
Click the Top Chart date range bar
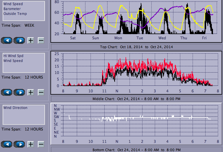[136, 47]
